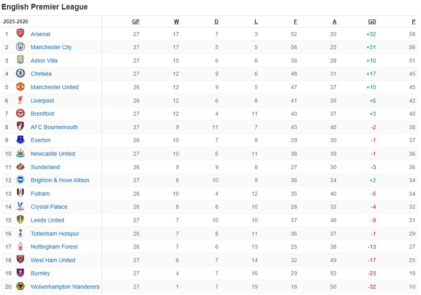The height and width of the screenshot is (295, 421).
Task: Click the Manchester City crest icon
Action: (20, 47)
